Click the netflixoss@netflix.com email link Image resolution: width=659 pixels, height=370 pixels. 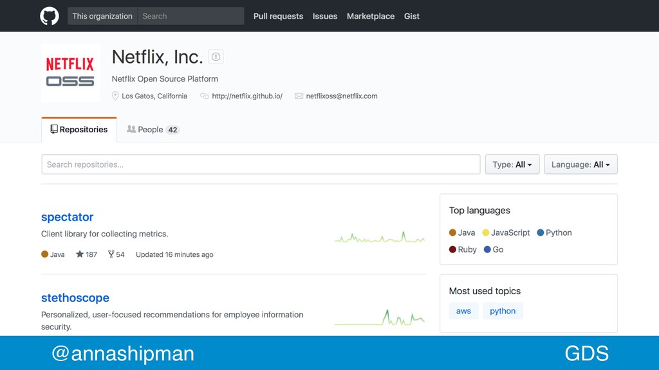(x=342, y=96)
